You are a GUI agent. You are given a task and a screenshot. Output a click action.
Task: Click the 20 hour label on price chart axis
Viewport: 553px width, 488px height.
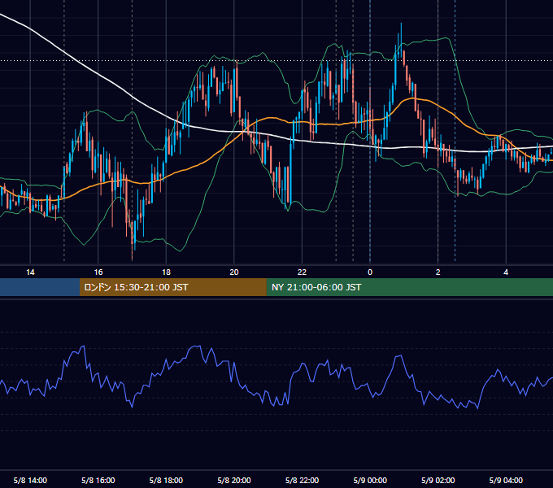click(x=234, y=272)
